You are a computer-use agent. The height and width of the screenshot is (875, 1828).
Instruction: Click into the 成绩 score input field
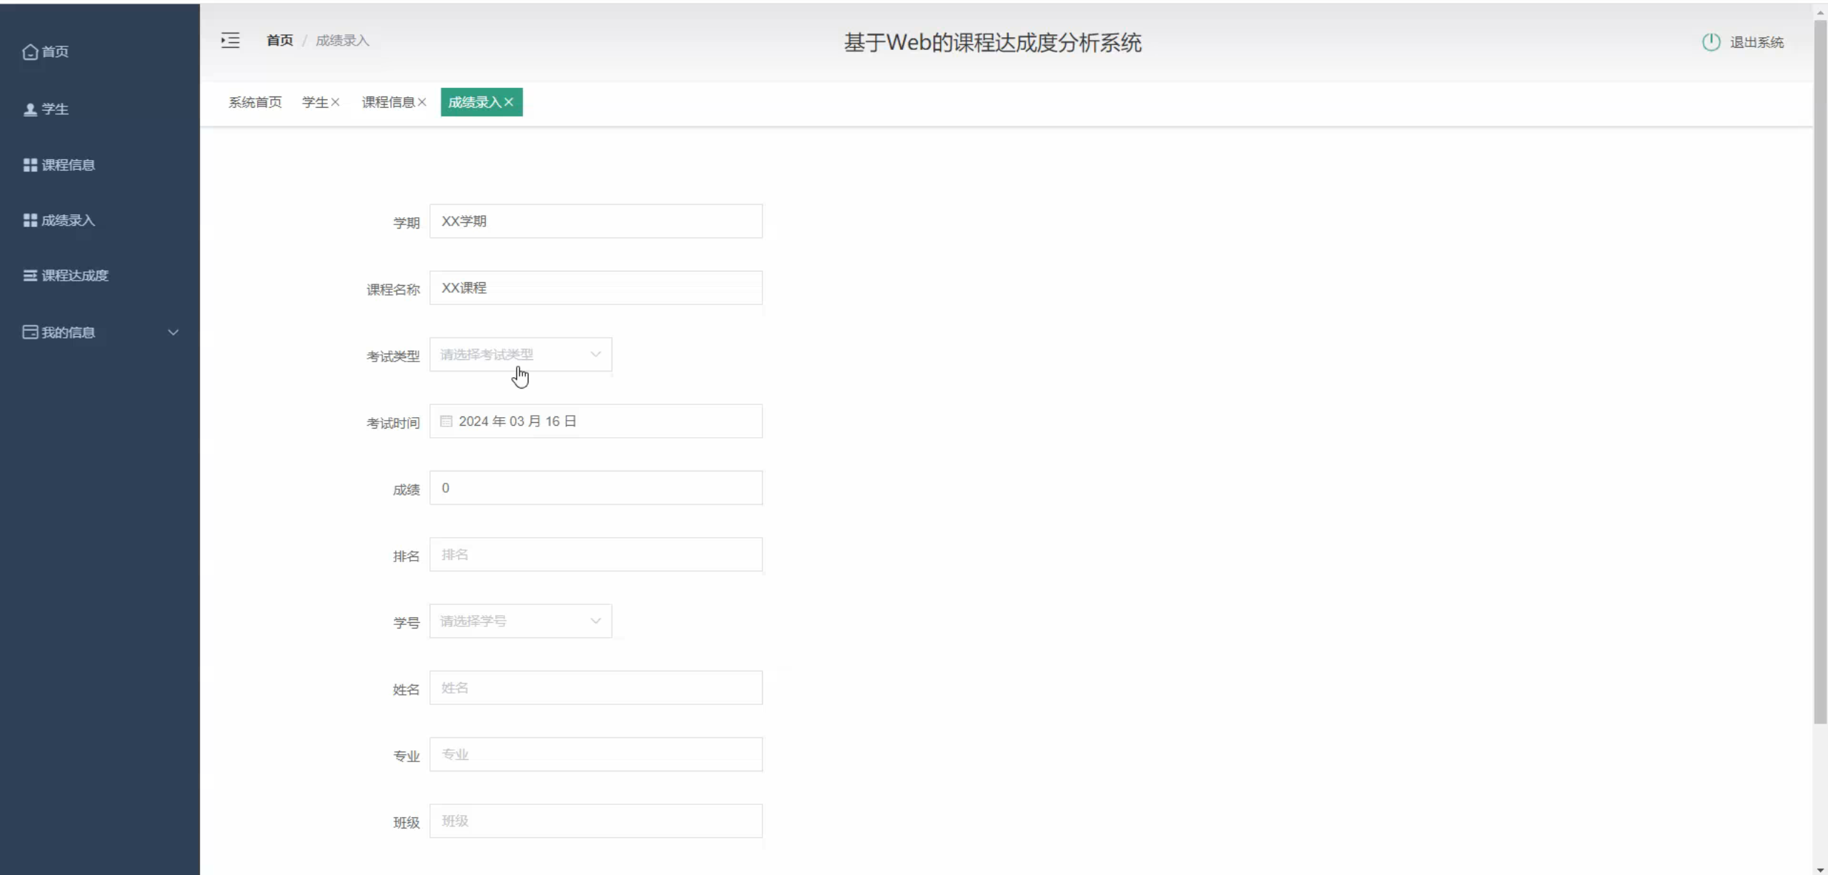point(595,488)
